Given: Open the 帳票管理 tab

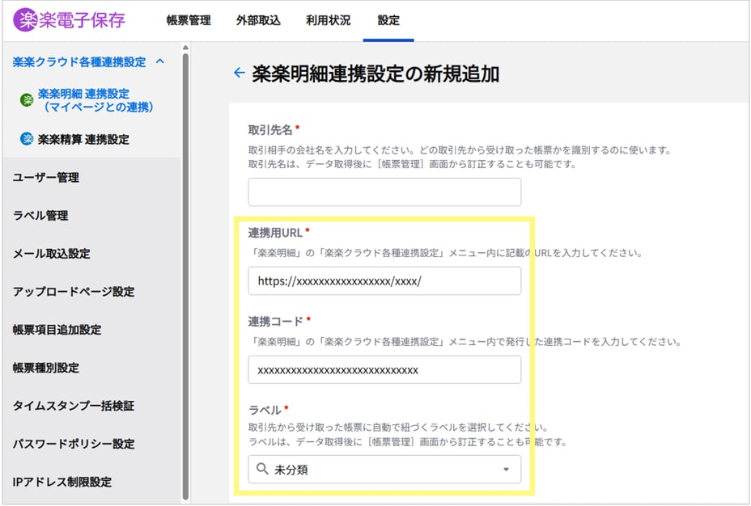Looking at the screenshot, I should (x=189, y=20).
